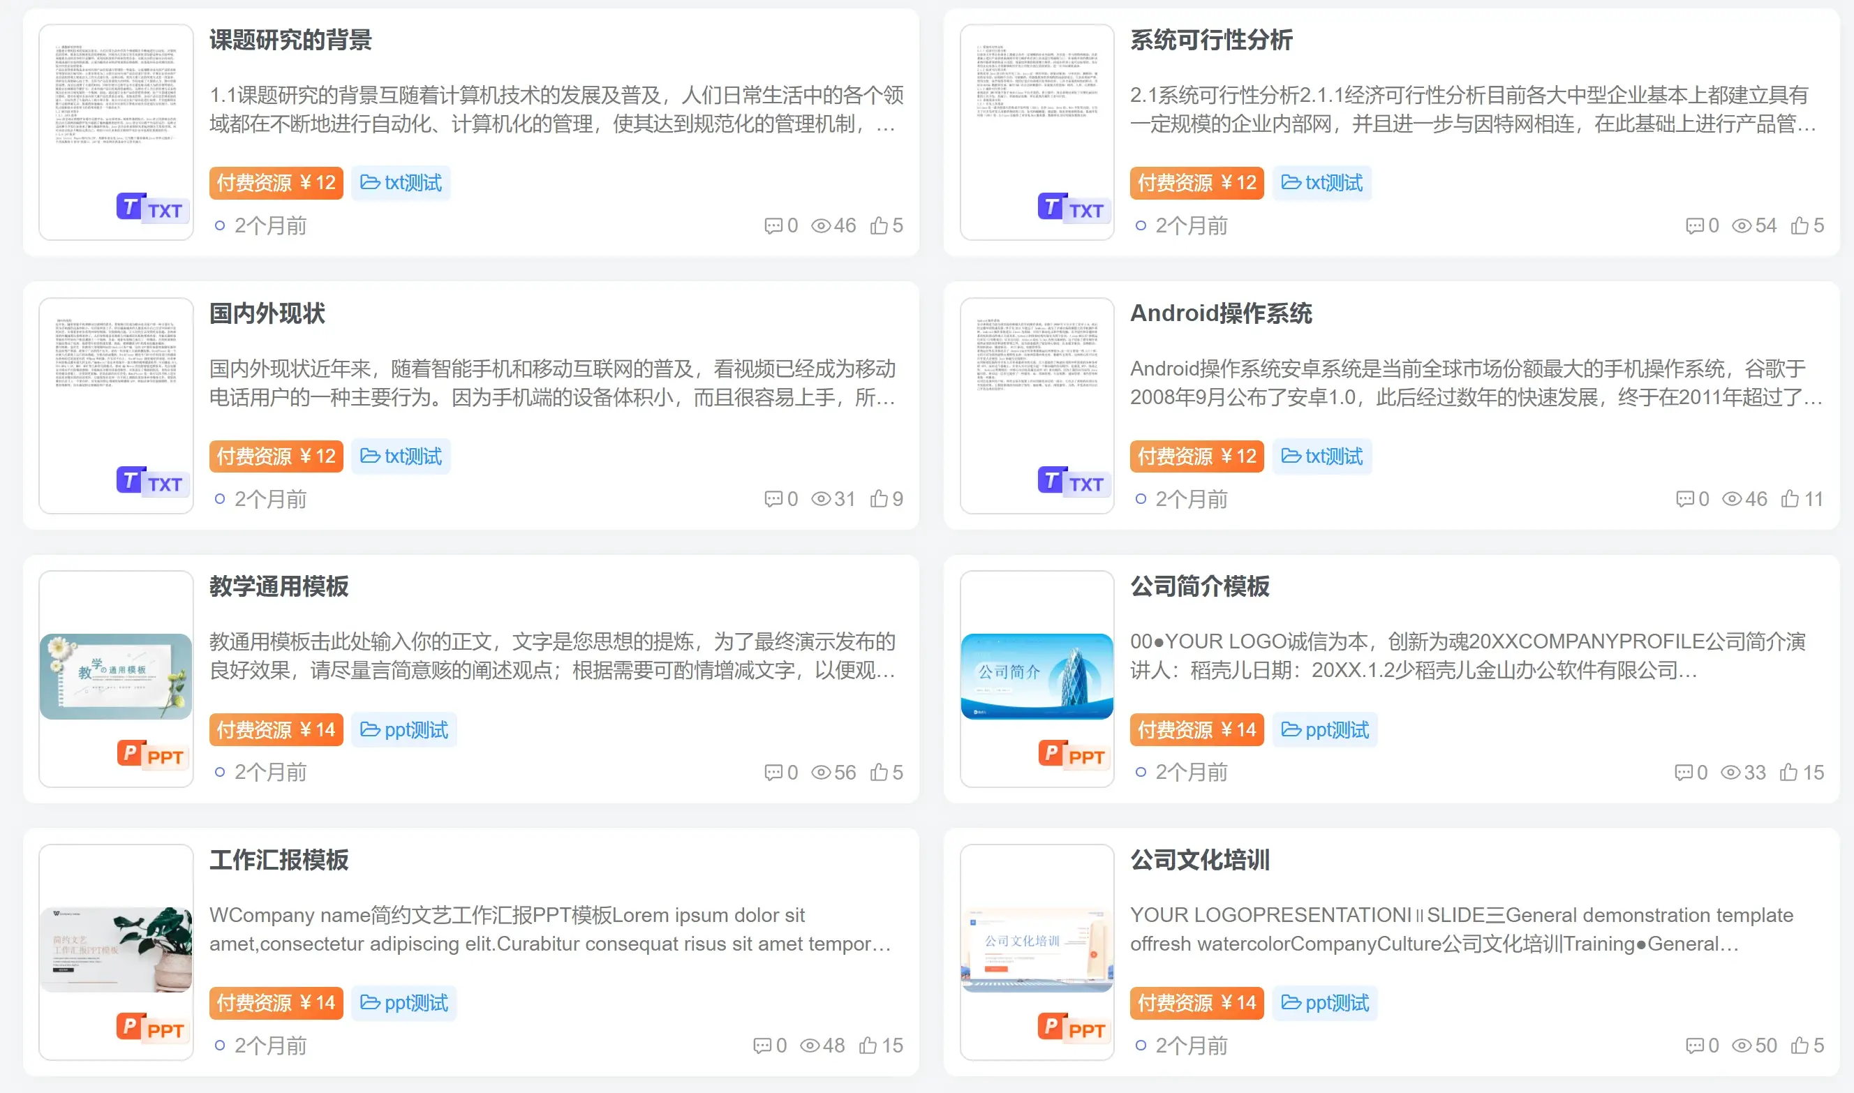Click the thumbs-up icon on 工作汇报模板 card
1854x1093 pixels.
tap(868, 1045)
